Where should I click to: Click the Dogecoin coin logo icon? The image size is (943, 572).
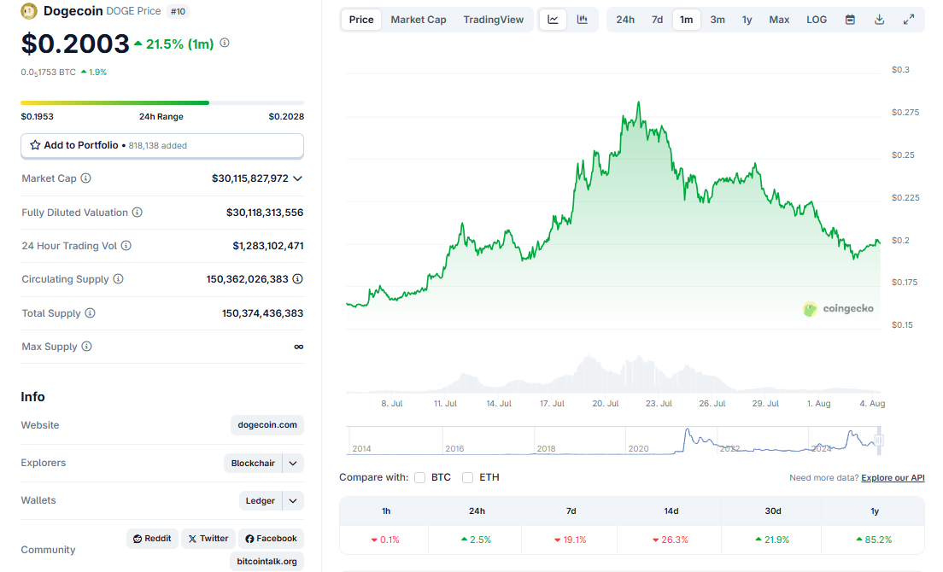tap(29, 11)
